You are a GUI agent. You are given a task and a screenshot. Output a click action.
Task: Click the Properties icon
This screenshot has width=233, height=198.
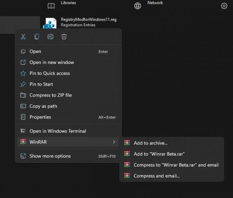23,117
